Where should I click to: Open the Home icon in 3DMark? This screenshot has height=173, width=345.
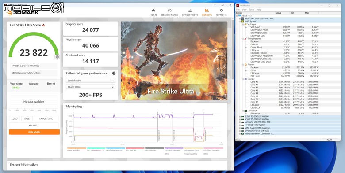pyautogui.click(x=153, y=10)
